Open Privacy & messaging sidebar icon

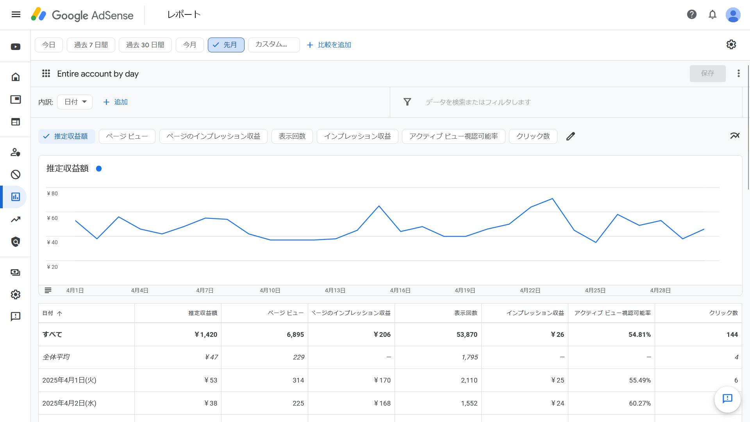[x=16, y=152]
